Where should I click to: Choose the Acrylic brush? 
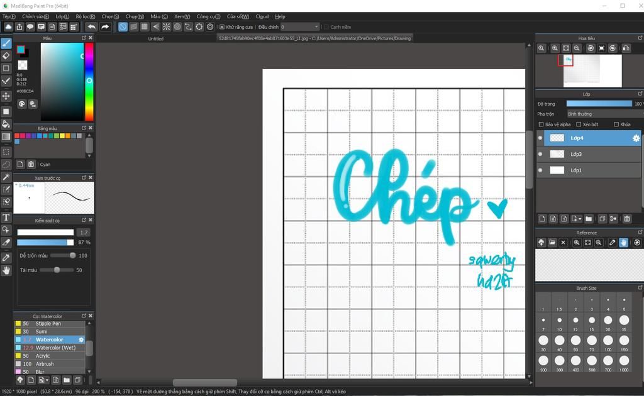coord(50,356)
